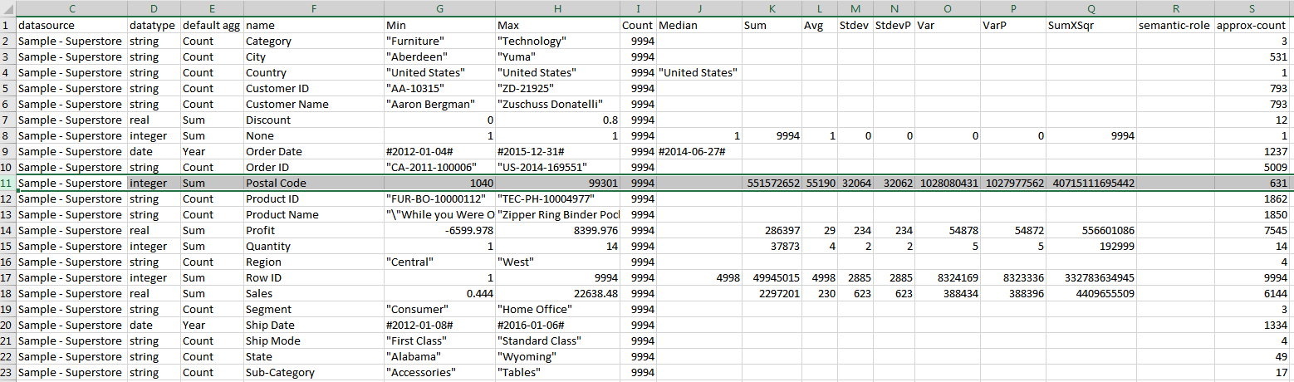The height and width of the screenshot is (382, 1294).
Task: Select the 'Product Name' name cell
Action: click(313, 214)
